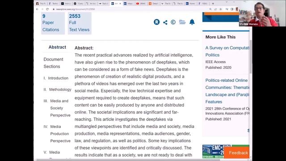286x161 pixels.
Task: Click the share icon above the abstract
Action: tap(165, 22)
